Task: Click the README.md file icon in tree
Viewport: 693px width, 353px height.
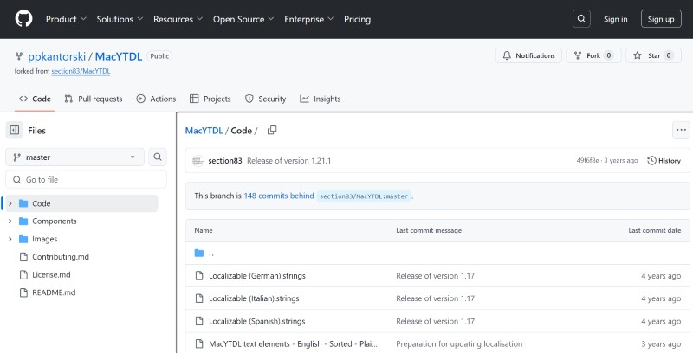Action: point(24,292)
